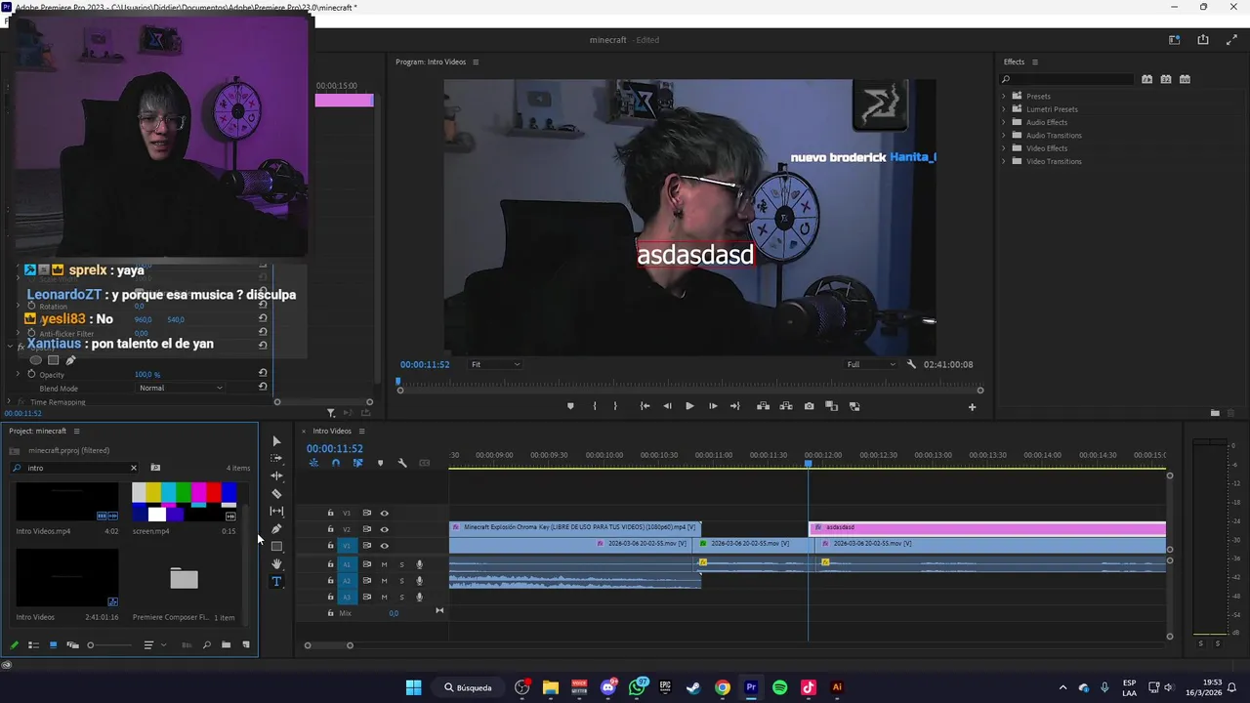Screen dimensions: 1250x703
Task: Toggle insert sequences as nests
Action: point(313,463)
